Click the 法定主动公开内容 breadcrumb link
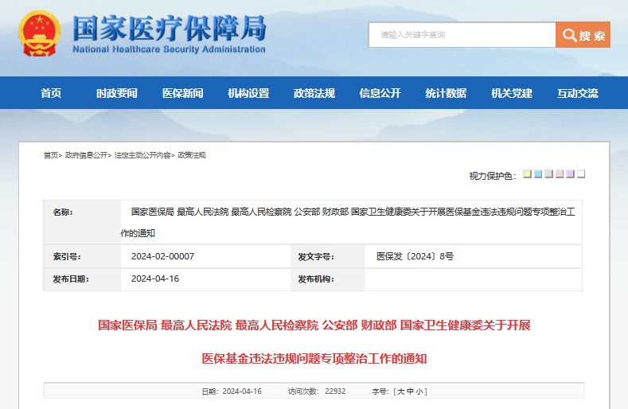Image resolution: width=628 pixels, height=409 pixels. point(142,155)
